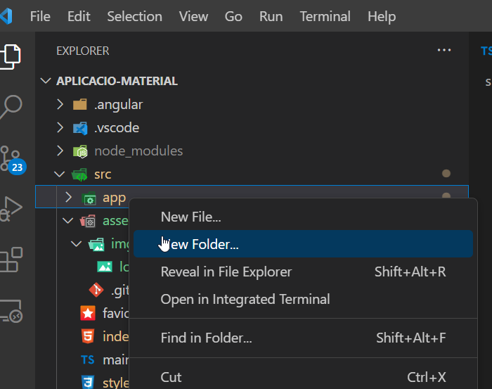Open the Terminal menu in menu bar
Viewport: 492px width, 389px height.
pos(325,15)
